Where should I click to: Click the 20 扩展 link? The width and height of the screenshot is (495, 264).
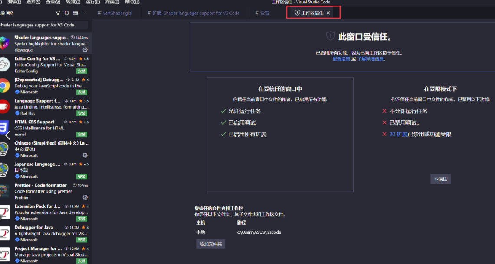398,134
